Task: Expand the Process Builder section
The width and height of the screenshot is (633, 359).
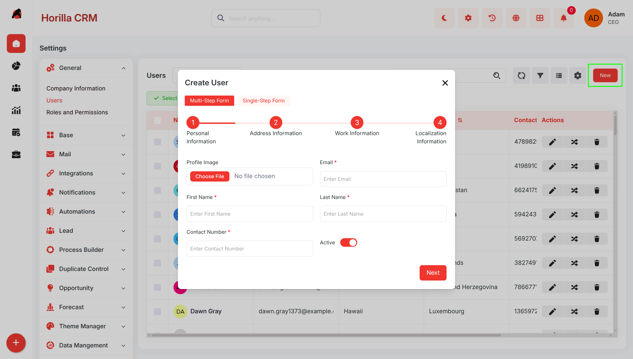Action: tap(86, 250)
